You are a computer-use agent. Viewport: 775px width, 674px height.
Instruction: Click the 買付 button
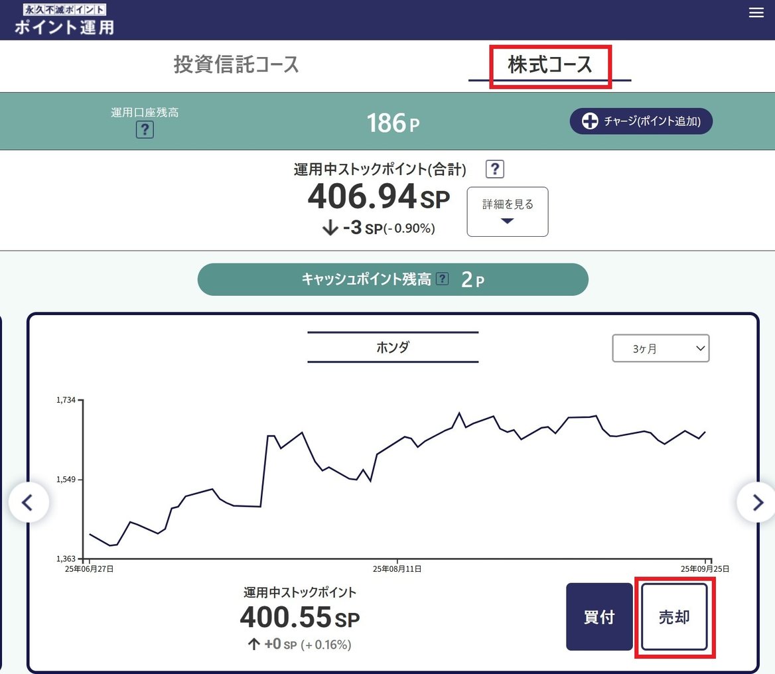point(599,617)
